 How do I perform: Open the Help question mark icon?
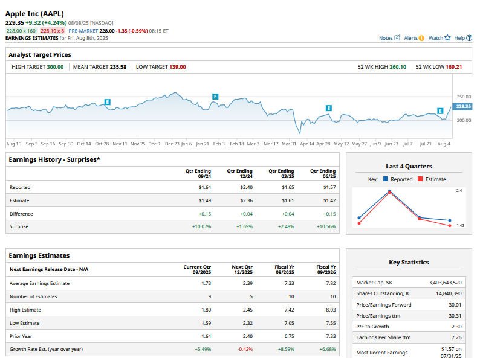[x=469, y=38]
